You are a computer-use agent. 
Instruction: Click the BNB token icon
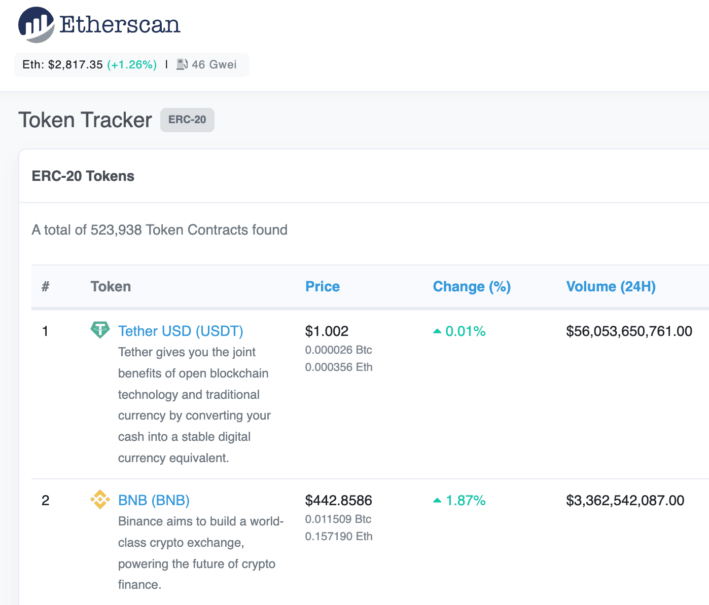click(x=100, y=500)
